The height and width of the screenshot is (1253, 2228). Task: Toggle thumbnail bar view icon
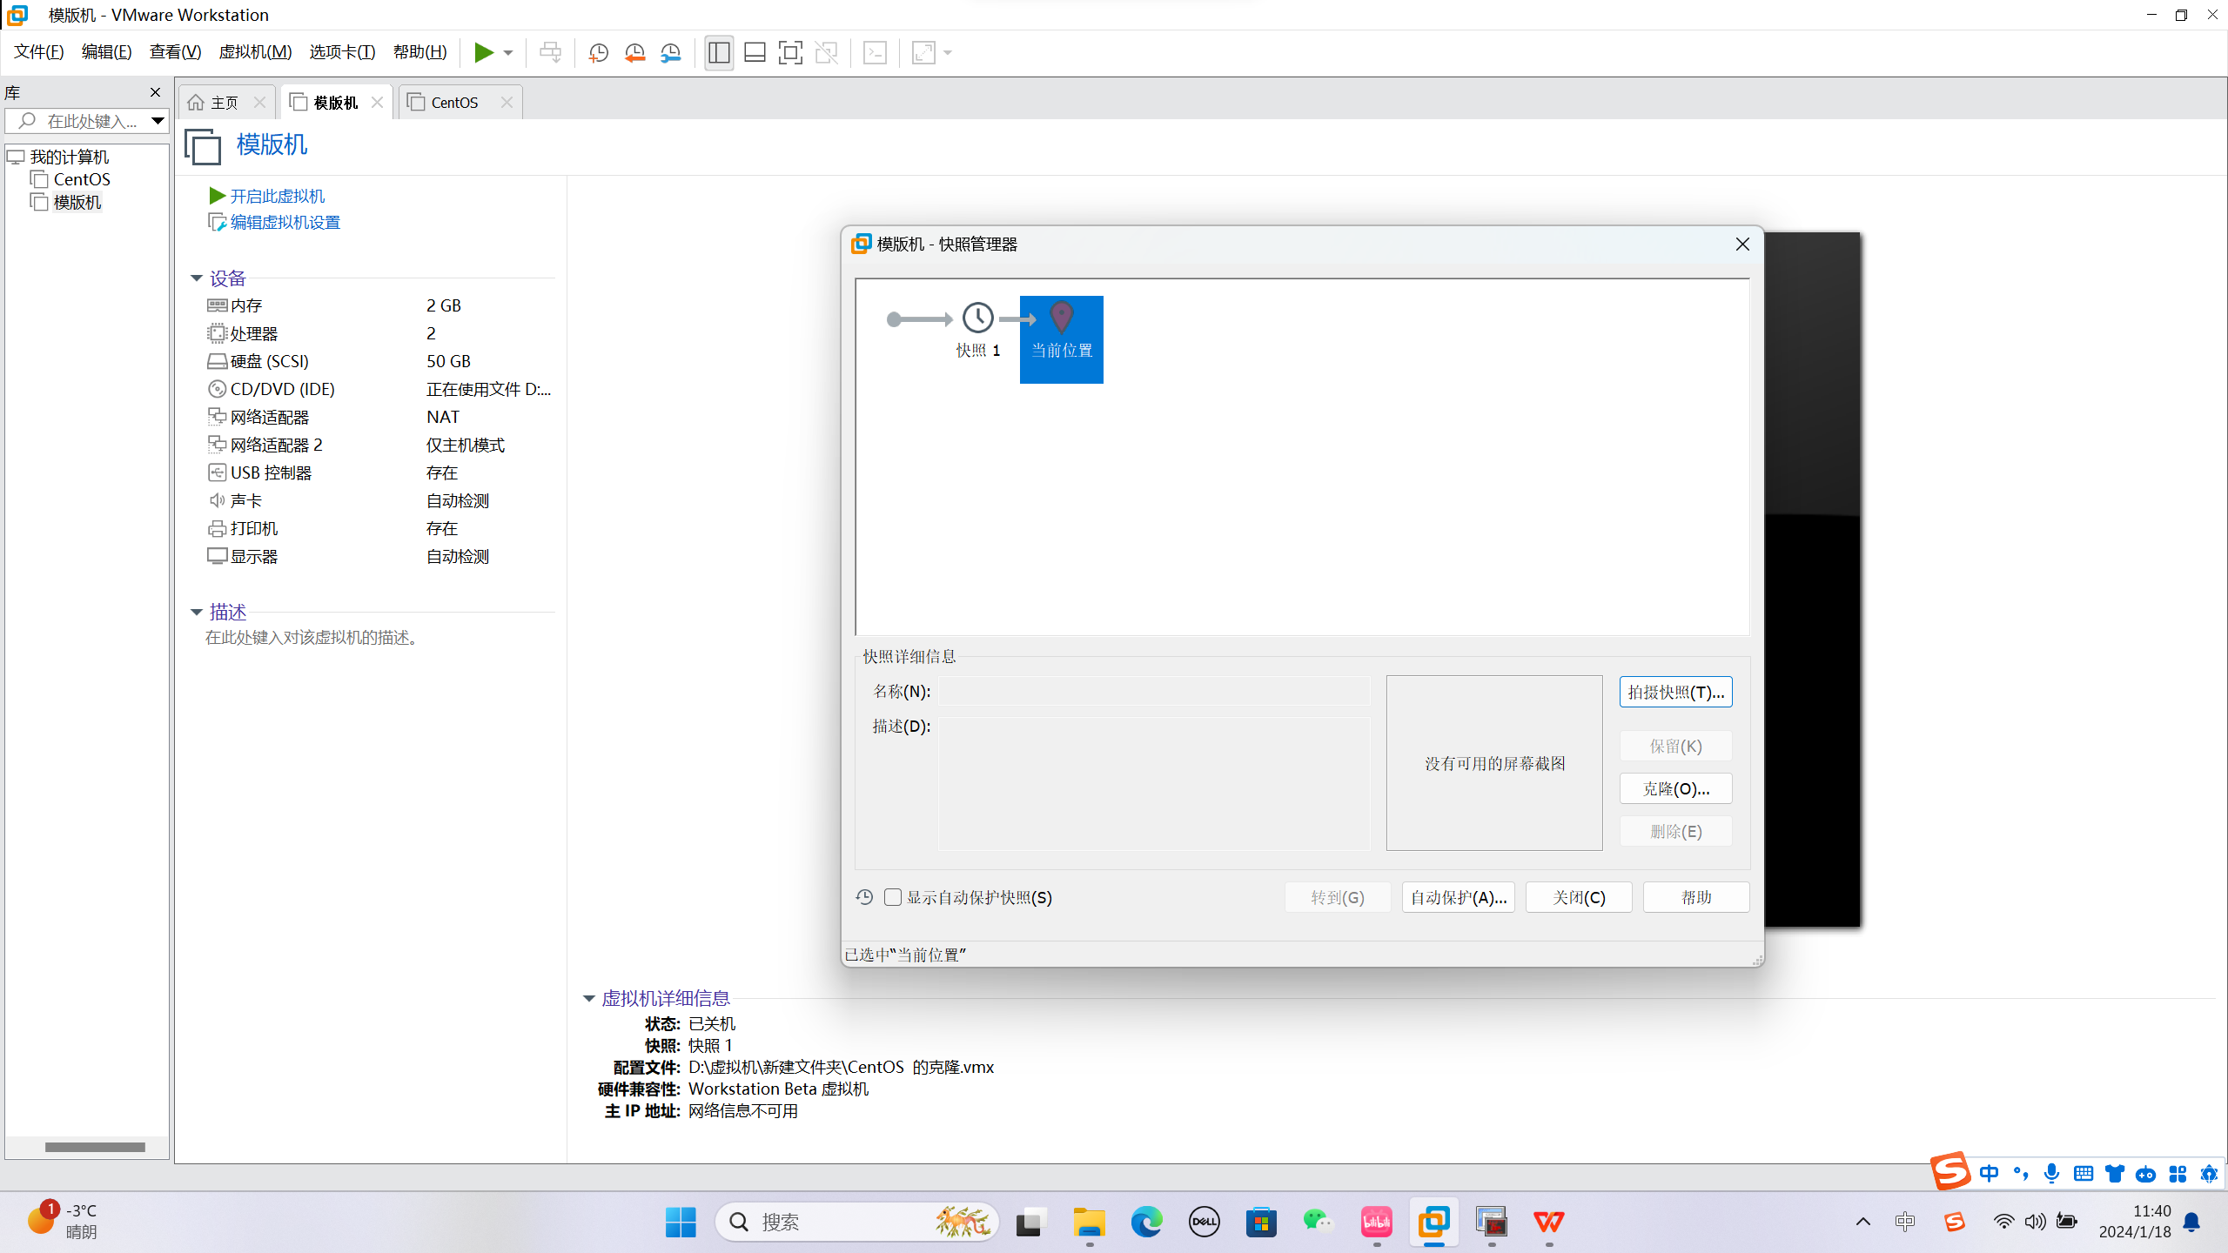pos(755,53)
